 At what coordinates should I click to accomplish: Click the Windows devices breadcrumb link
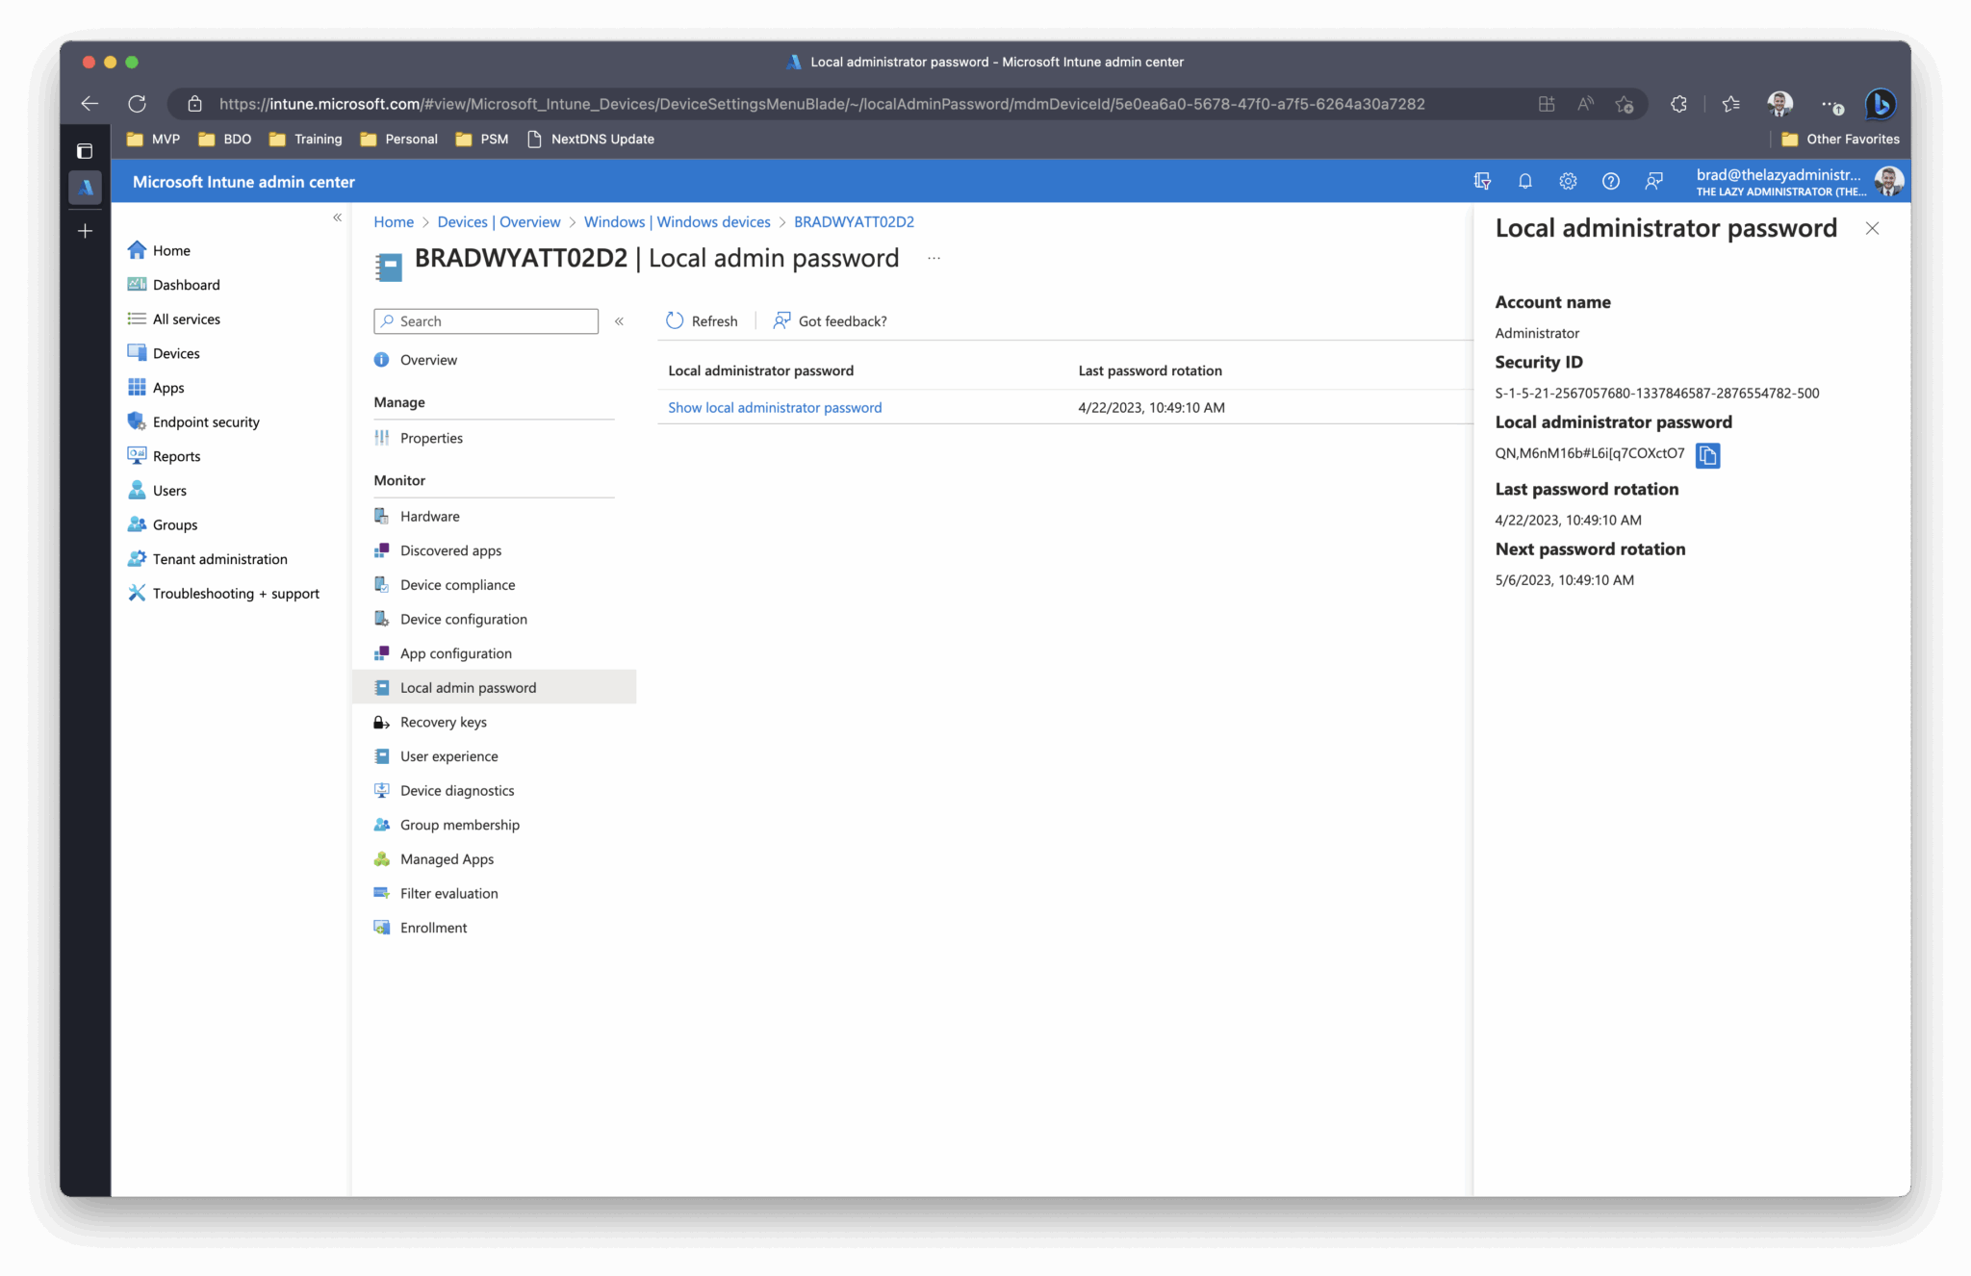click(677, 221)
